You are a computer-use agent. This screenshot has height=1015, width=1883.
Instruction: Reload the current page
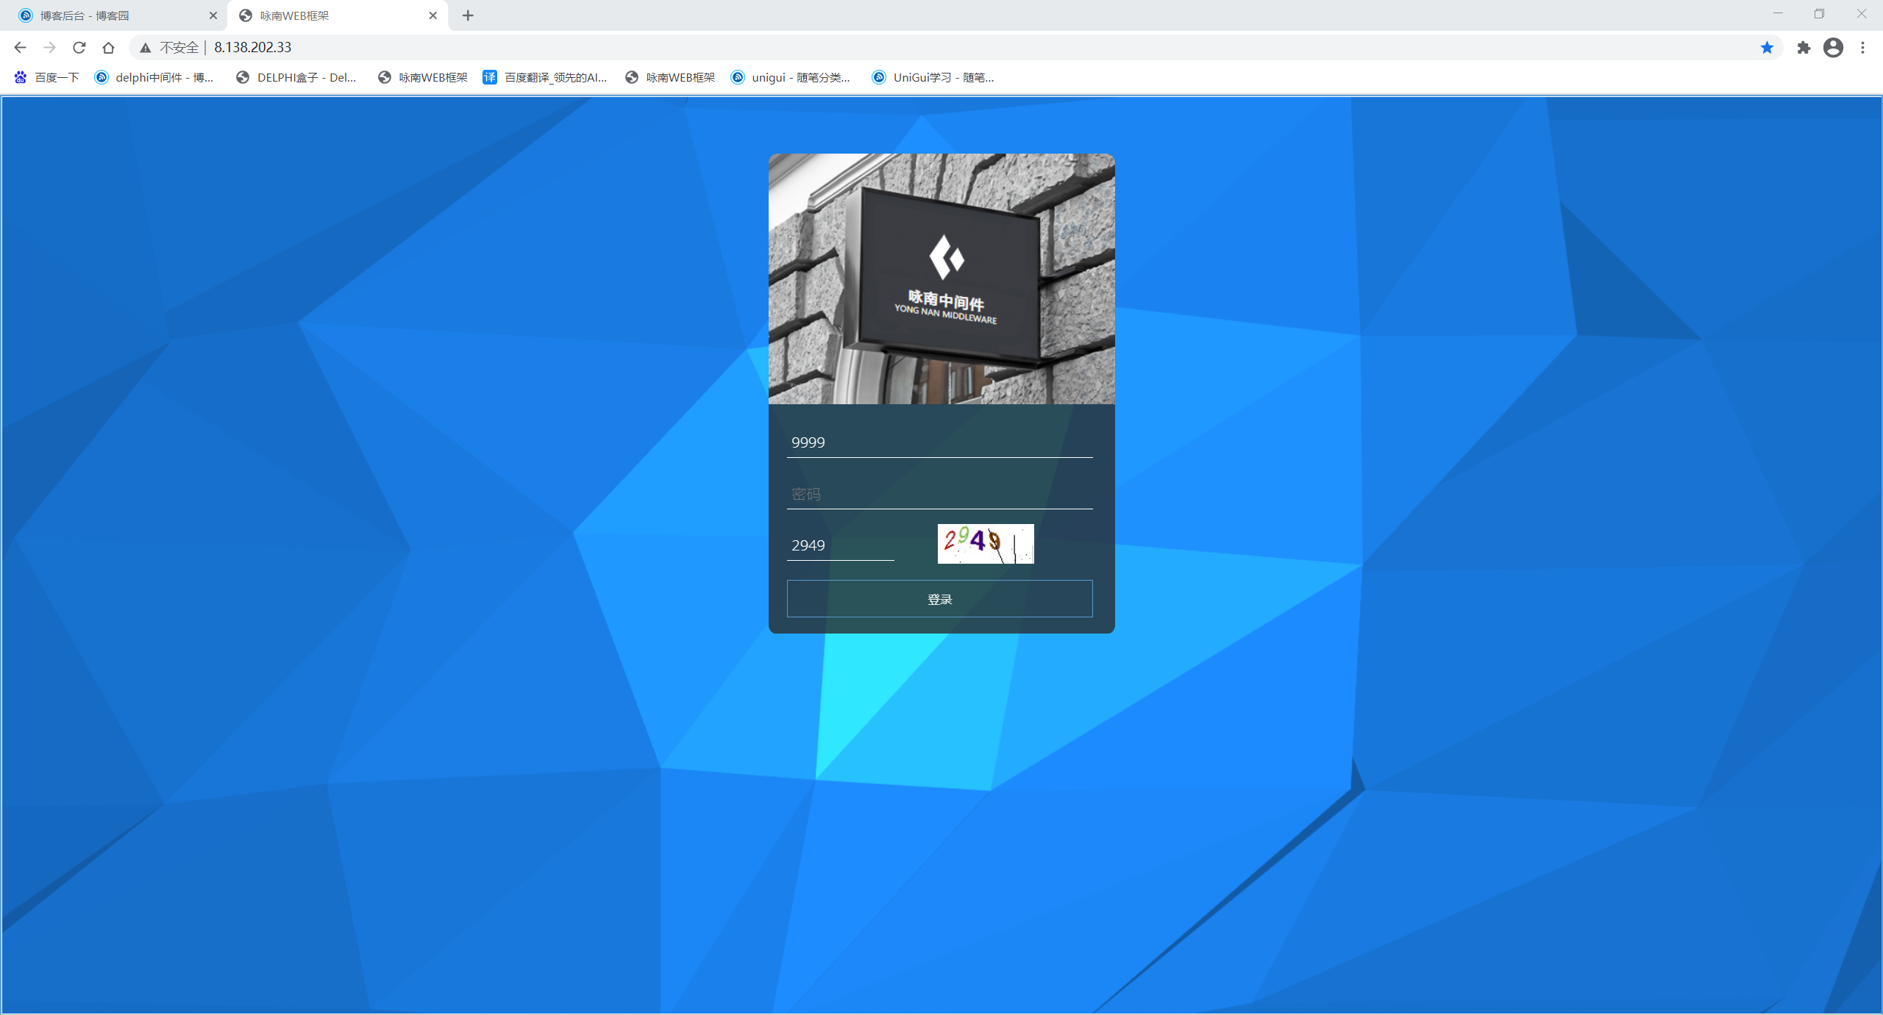(79, 48)
